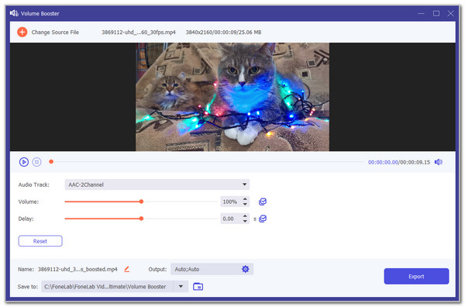Click the output name boosted.mp4 text
The height and width of the screenshot is (307, 465).
click(77, 269)
